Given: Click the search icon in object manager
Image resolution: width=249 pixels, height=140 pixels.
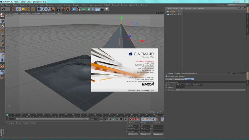Looking at the screenshot, I should pyautogui.click(x=237, y=8).
